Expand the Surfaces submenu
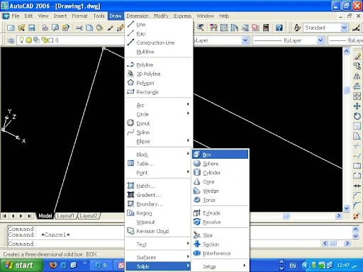Image resolution: width=363 pixels, height=272 pixels. click(159, 257)
